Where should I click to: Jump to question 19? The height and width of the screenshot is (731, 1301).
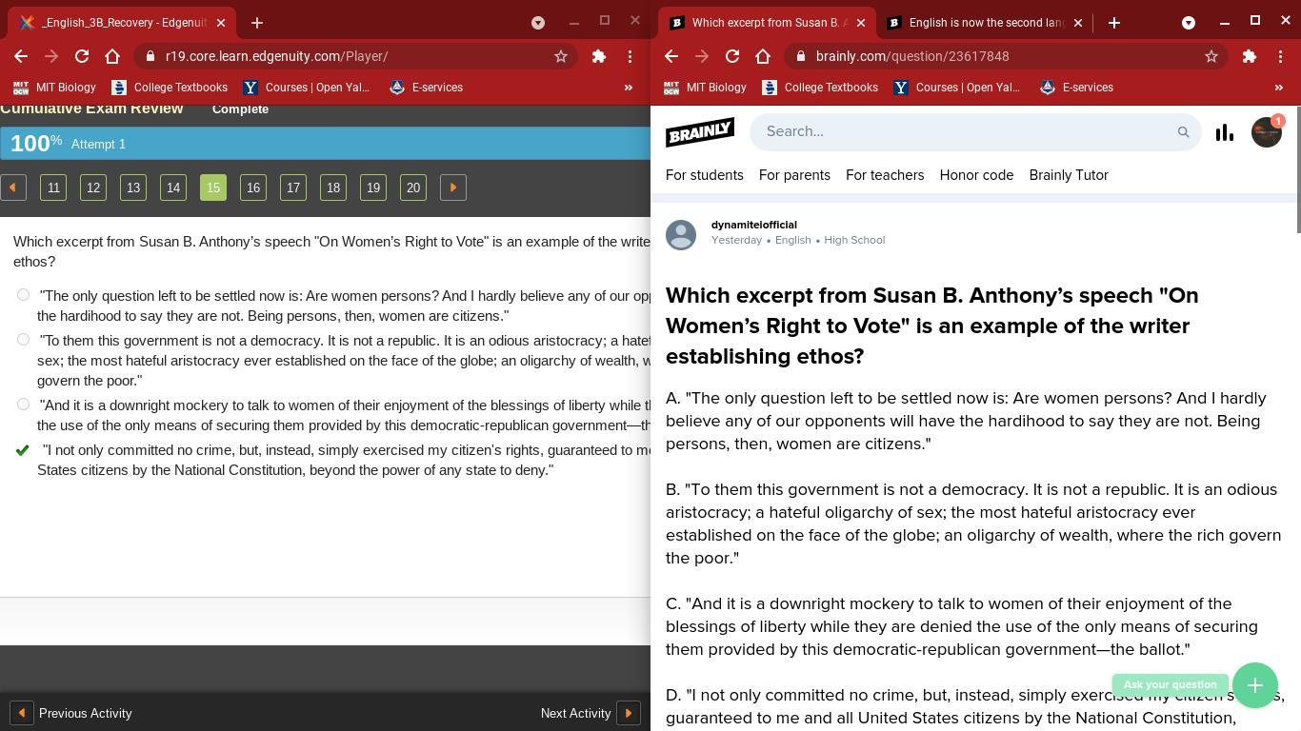(373, 188)
